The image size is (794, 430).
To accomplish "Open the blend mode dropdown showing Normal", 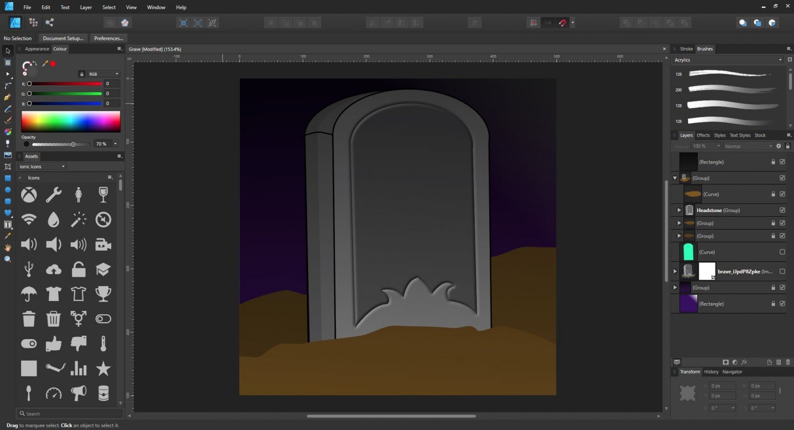I will (747, 146).
